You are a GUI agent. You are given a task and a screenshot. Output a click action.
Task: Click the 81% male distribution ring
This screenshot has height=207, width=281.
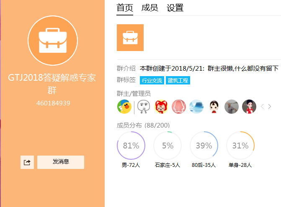[131, 146]
